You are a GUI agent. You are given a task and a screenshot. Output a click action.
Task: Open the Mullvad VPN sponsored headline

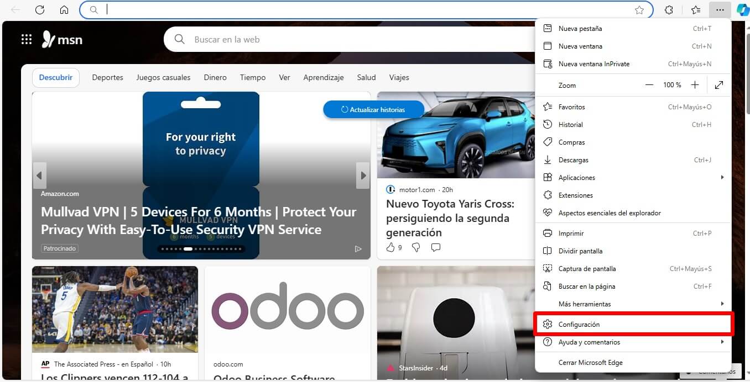(199, 221)
